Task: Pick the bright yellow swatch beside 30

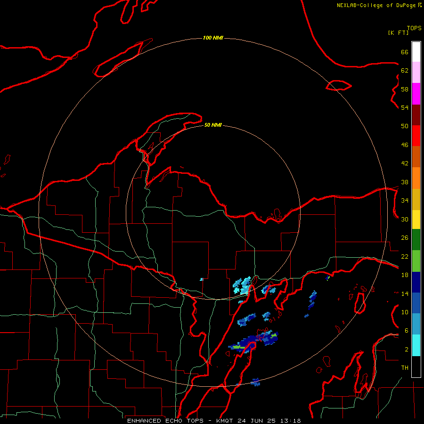Action: tap(416, 219)
